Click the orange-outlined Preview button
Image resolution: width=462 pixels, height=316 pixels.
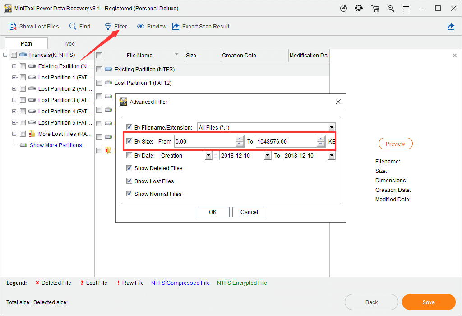(395, 144)
